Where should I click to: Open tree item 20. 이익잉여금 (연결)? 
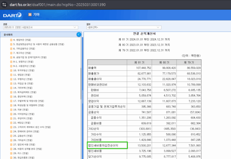[x=24, y=114]
